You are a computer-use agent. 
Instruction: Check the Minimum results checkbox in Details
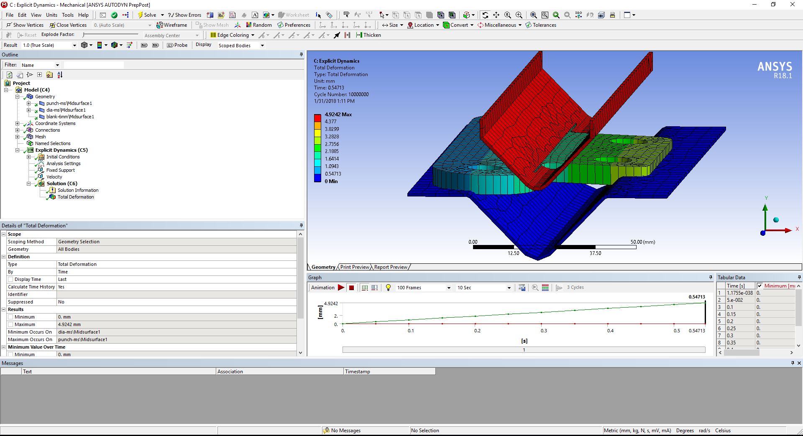coord(11,317)
